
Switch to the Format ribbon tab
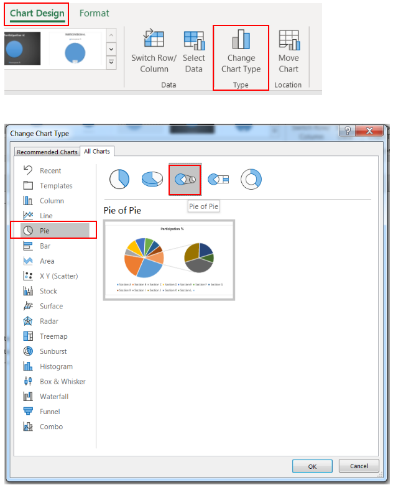click(94, 13)
